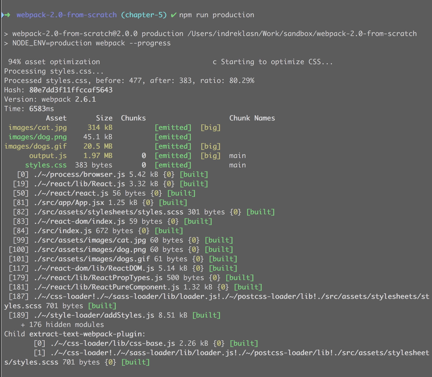Screen dimensions: 432x377
Task: Click the 'Size' column header
Action: point(104,118)
